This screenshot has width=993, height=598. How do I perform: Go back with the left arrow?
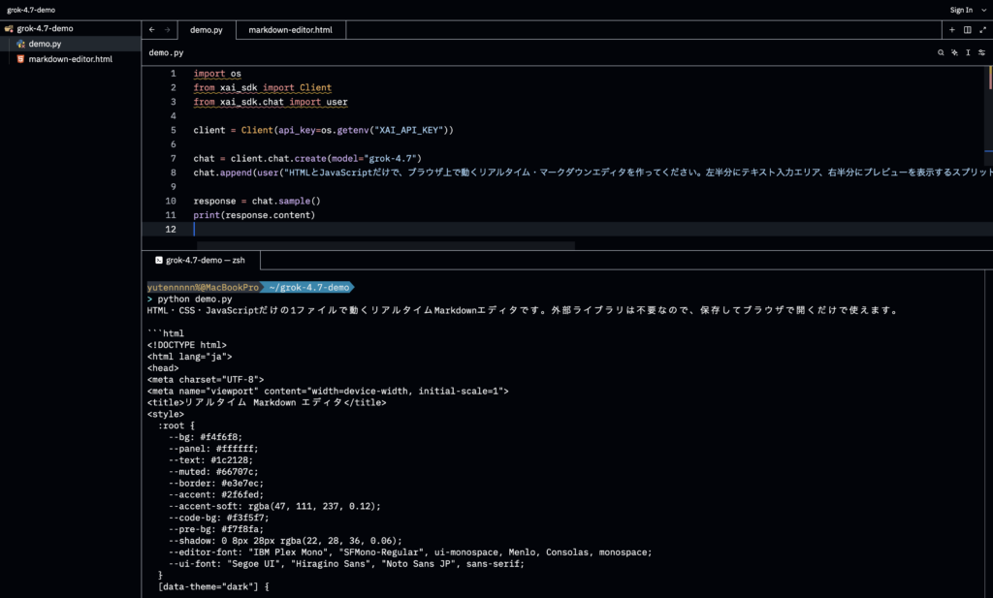point(152,30)
